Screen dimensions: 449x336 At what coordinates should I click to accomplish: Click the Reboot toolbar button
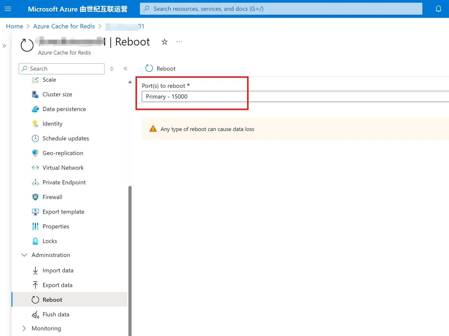(160, 68)
